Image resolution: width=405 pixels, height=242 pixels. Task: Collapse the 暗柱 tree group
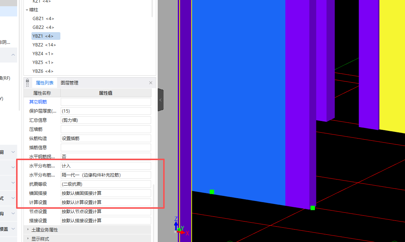[x=27, y=10]
